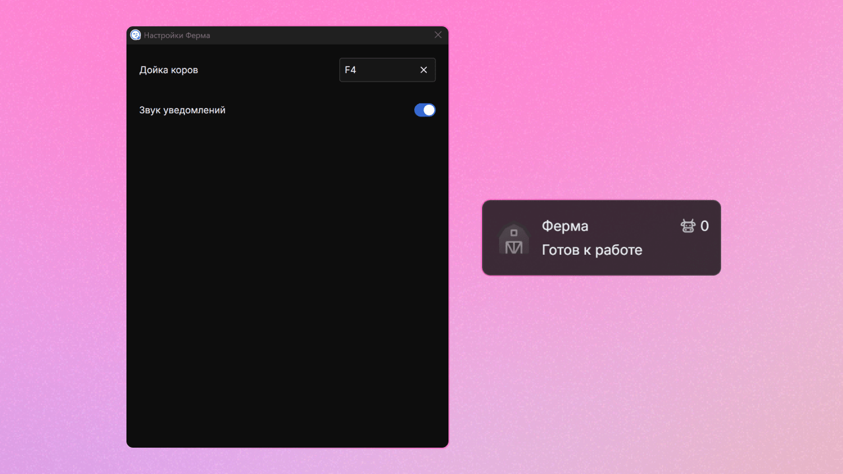The height and width of the screenshot is (474, 843).
Task: Clear the F4 hotkey with the X
Action: pyautogui.click(x=423, y=70)
